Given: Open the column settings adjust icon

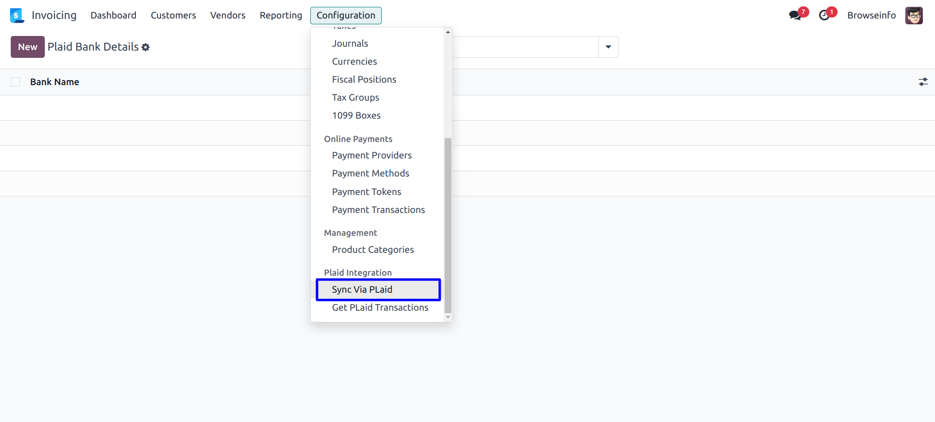Looking at the screenshot, I should point(923,82).
